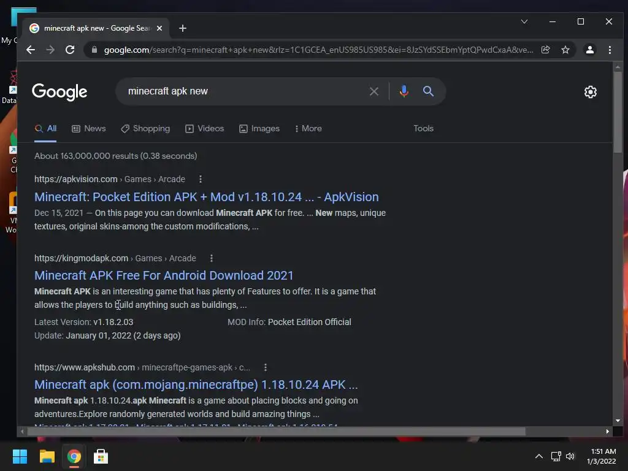
Task: Click the address bar URL
Action: click(x=318, y=50)
